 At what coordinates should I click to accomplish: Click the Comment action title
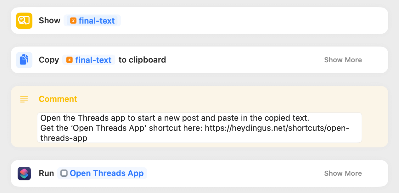pyautogui.click(x=58, y=99)
